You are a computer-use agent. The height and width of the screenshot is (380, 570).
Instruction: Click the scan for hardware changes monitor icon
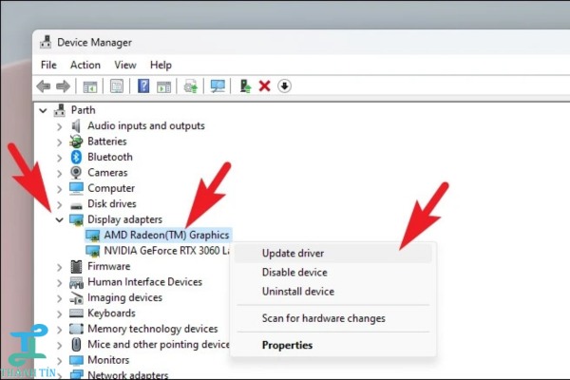(218, 86)
